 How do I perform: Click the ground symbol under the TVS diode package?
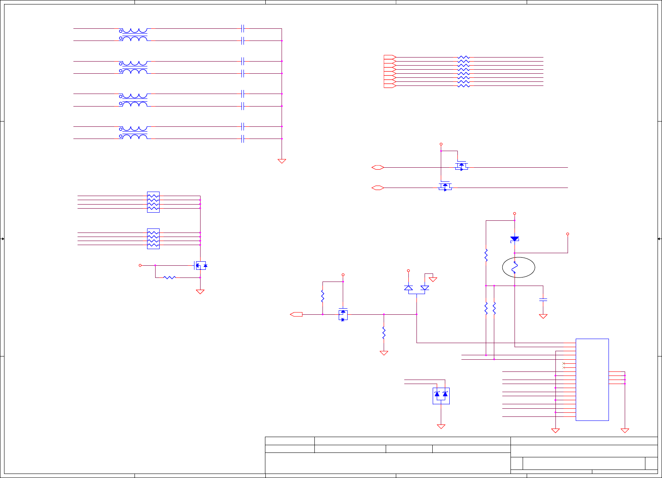tap(441, 427)
